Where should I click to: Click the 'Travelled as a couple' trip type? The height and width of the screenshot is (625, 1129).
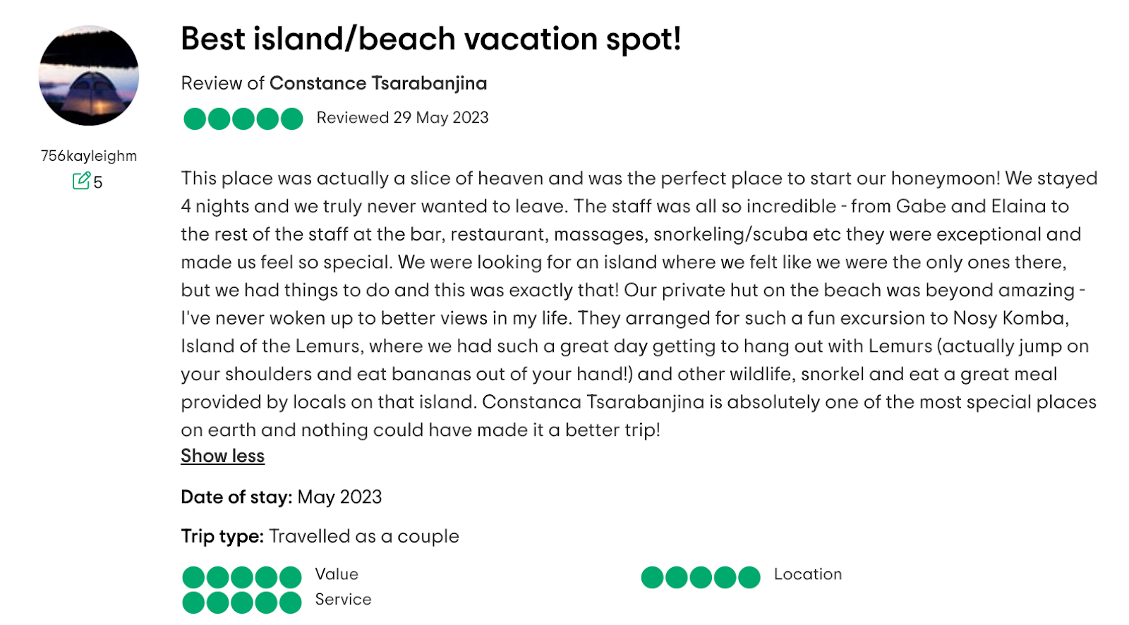[x=364, y=537]
